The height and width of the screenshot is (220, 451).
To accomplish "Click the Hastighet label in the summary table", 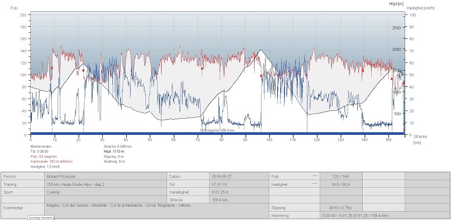I will coord(279,184).
